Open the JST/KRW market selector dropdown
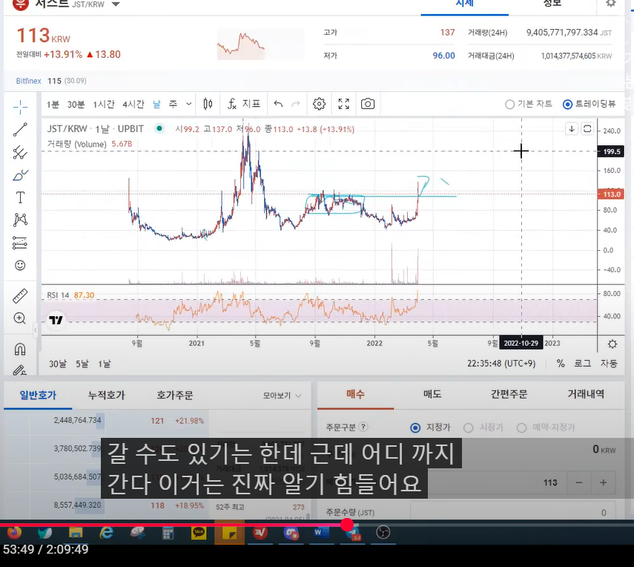The height and width of the screenshot is (567, 634). pyautogui.click(x=116, y=4)
